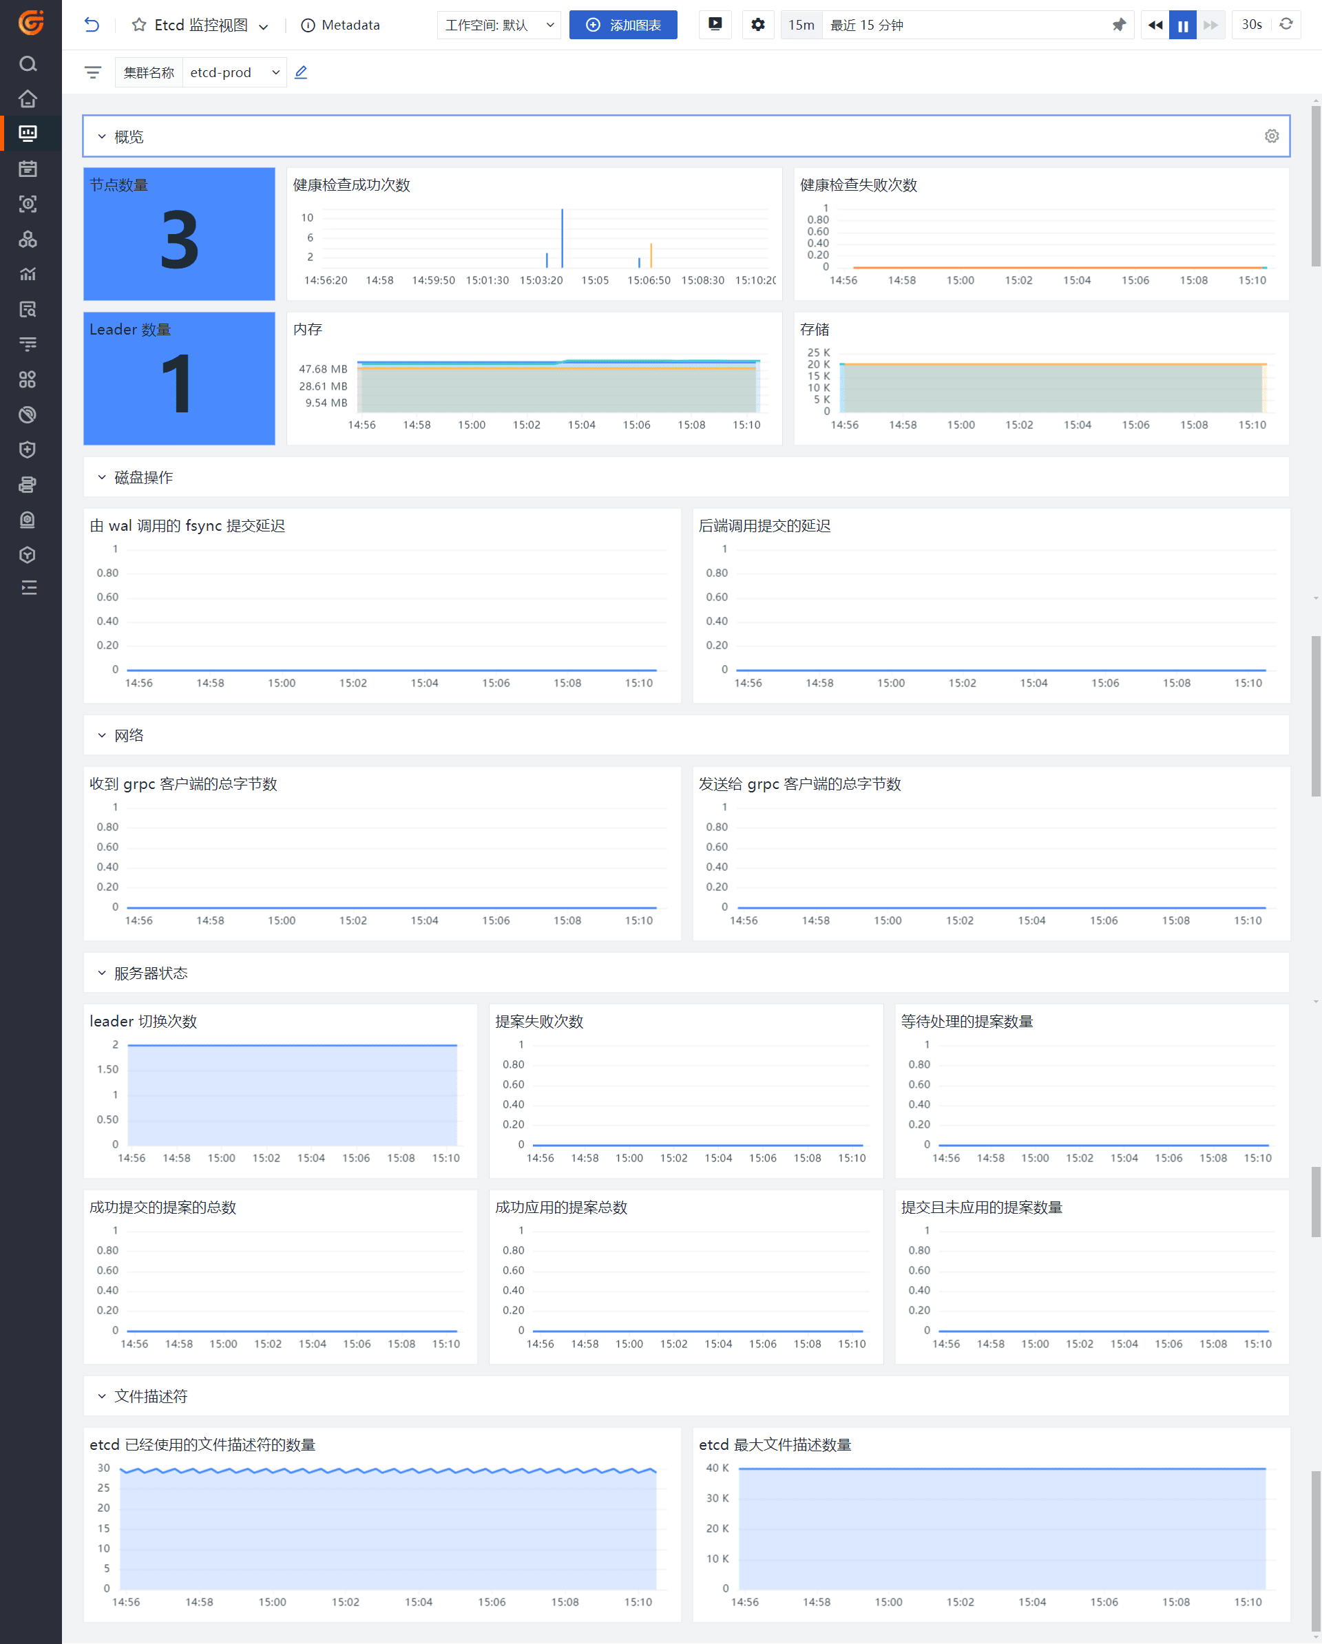
Task: Edit view variables pencil icon
Action: 302,72
